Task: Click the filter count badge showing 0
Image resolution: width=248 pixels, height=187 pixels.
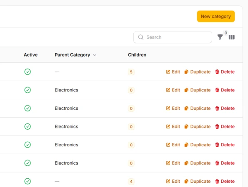Action: [225, 33]
